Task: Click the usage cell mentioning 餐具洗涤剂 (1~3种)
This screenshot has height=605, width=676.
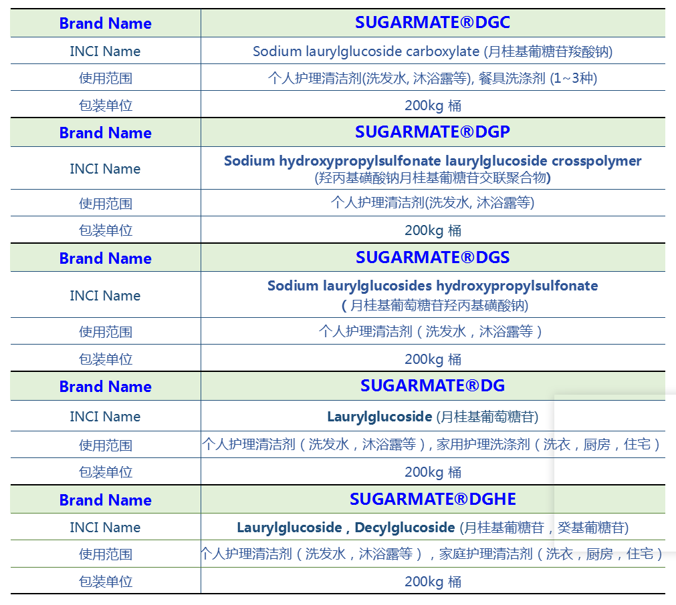Action: click(x=433, y=78)
